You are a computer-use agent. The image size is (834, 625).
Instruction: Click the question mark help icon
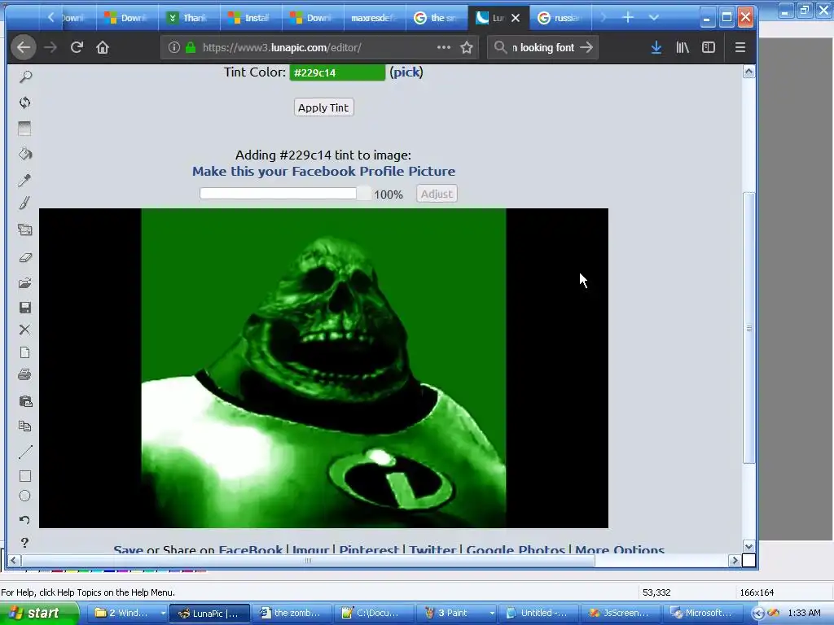tap(25, 543)
